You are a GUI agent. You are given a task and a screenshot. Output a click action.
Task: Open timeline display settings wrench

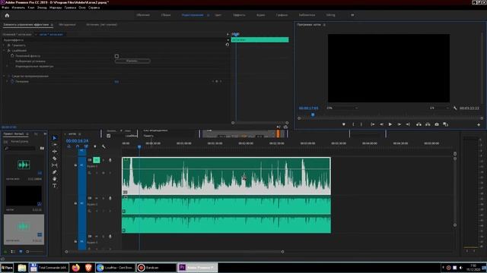coord(103,146)
